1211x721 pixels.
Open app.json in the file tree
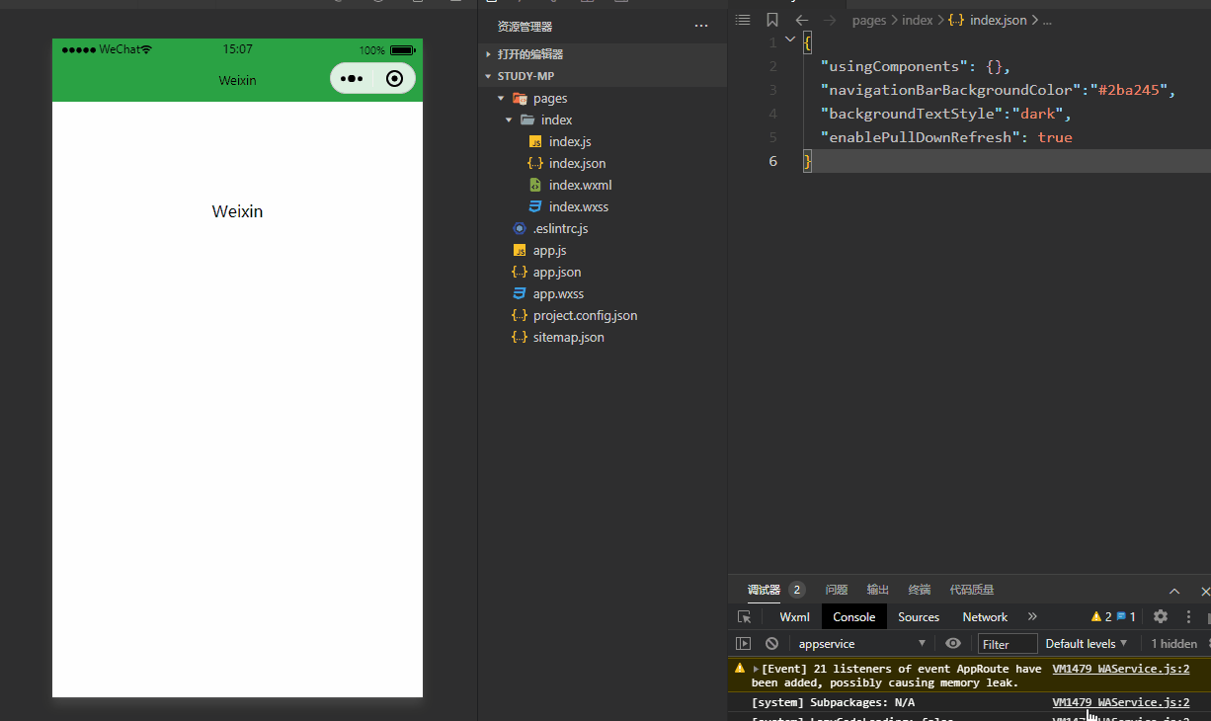pyautogui.click(x=557, y=272)
